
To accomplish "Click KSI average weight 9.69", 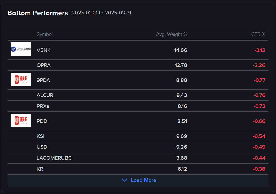I will click(x=182, y=136).
